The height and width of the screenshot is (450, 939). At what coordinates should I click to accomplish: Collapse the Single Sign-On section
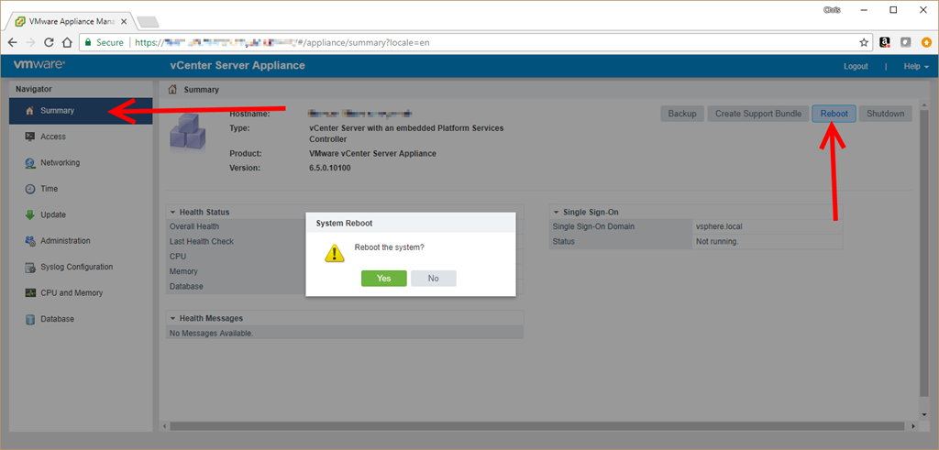click(x=557, y=212)
